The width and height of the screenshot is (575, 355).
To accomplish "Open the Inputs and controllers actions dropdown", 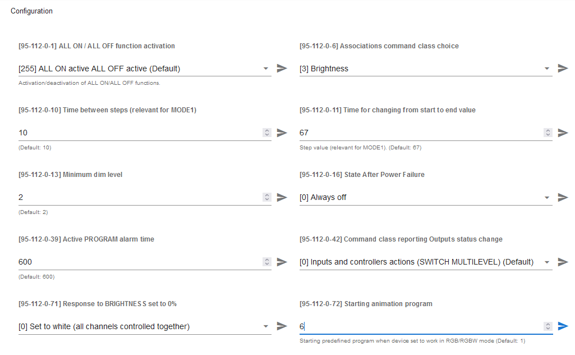I will tap(426, 262).
